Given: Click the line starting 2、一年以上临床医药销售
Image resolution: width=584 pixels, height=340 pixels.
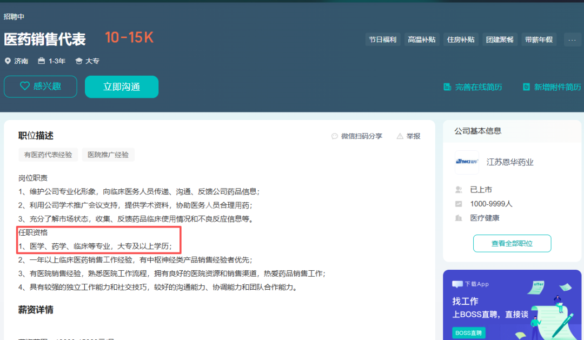Looking at the screenshot, I should click(136, 260).
